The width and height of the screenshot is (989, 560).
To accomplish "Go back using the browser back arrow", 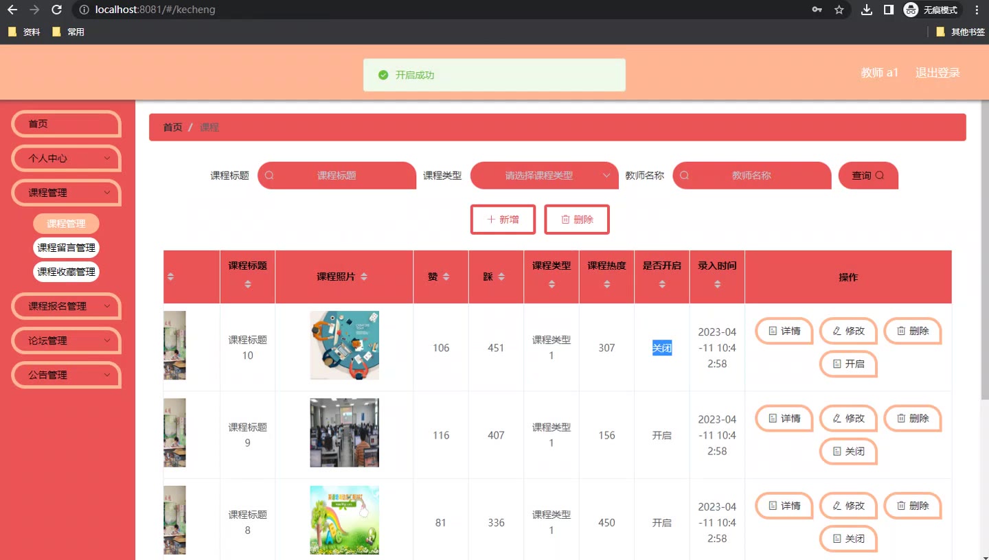I will 12,10.
